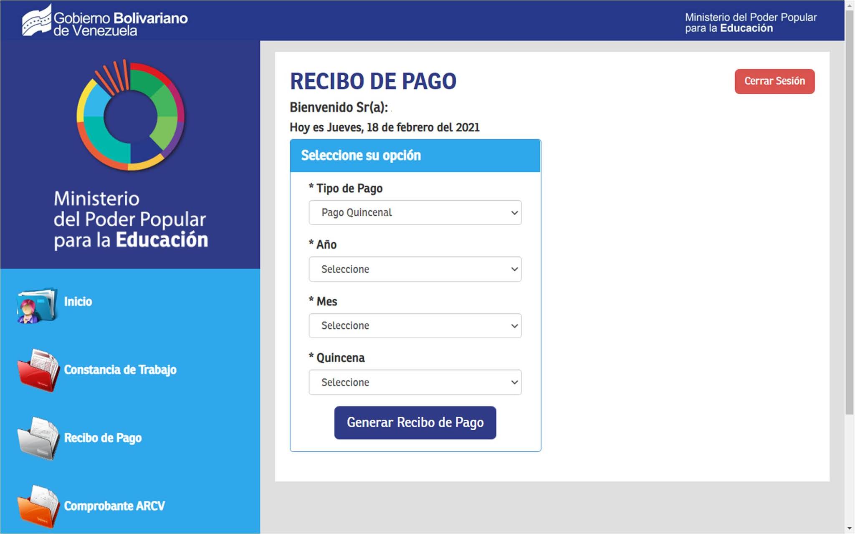The width and height of the screenshot is (855, 534).
Task: Click the colorful ministry ring logo
Action: 130,116
